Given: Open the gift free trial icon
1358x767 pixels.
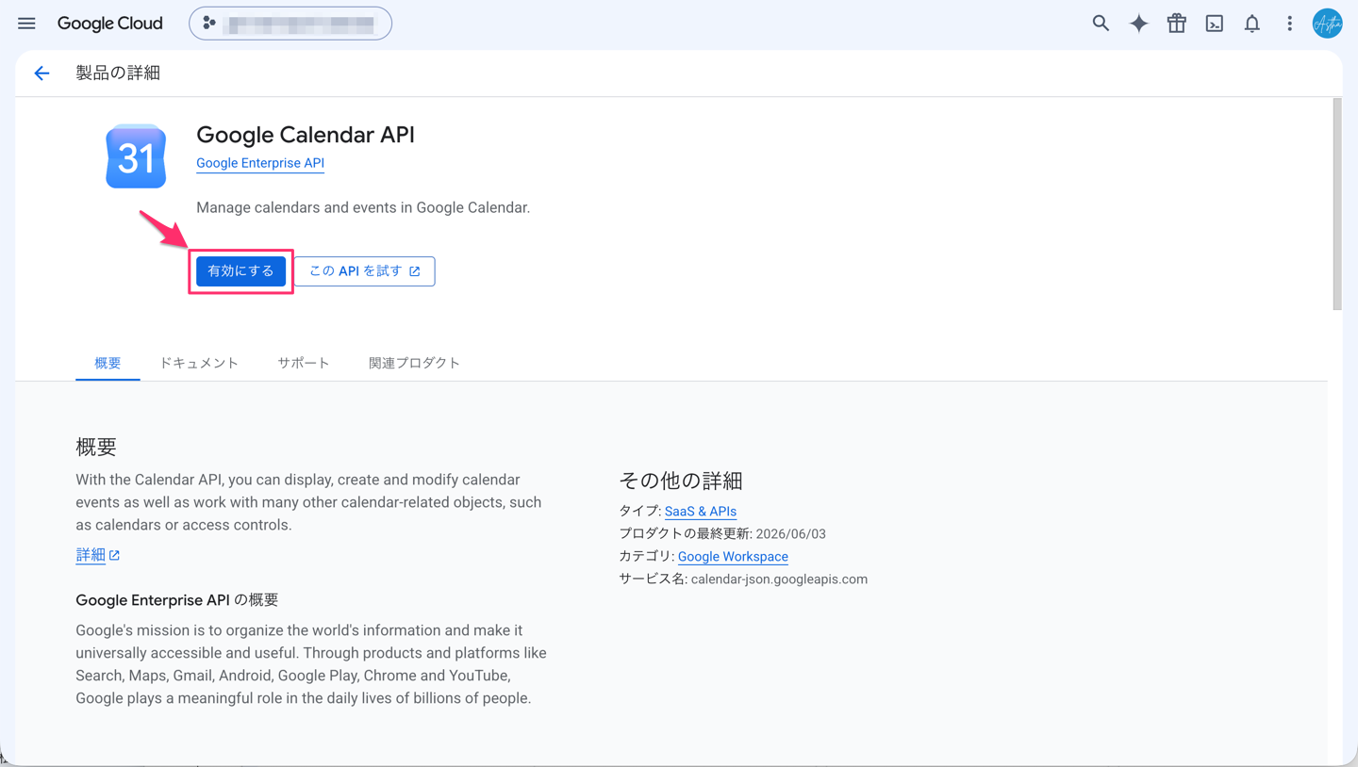Looking at the screenshot, I should pyautogui.click(x=1177, y=24).
